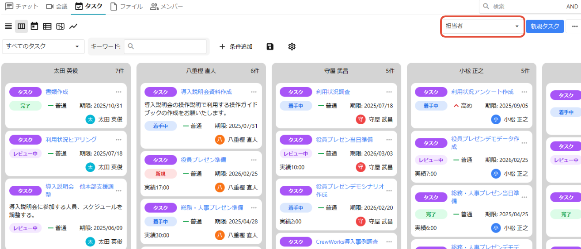Open the line chart view icon
Image resolution: width=581 pixels, height=249 pixels.
pos(73,26)
